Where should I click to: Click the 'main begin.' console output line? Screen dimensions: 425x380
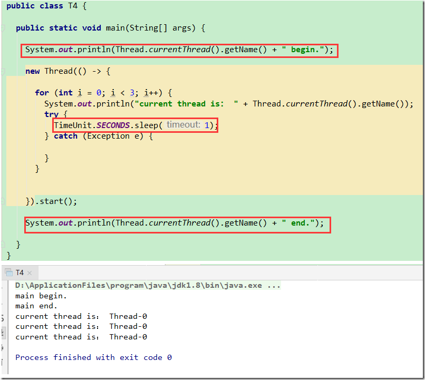(x=41, y=296)
